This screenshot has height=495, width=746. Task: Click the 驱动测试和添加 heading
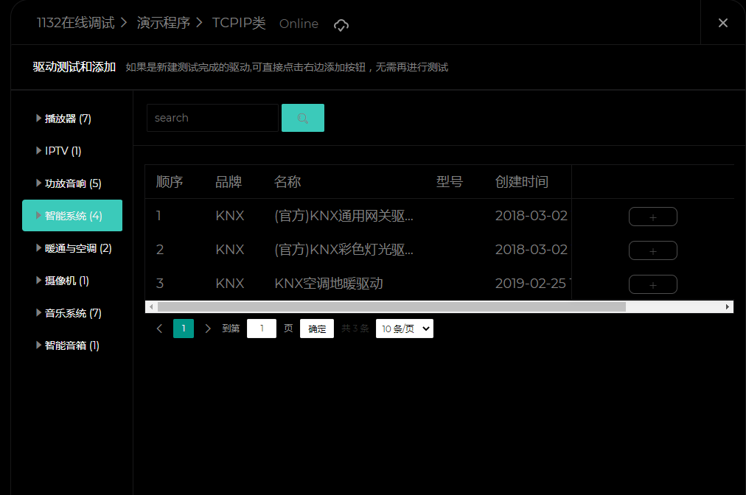coord(74,67)
